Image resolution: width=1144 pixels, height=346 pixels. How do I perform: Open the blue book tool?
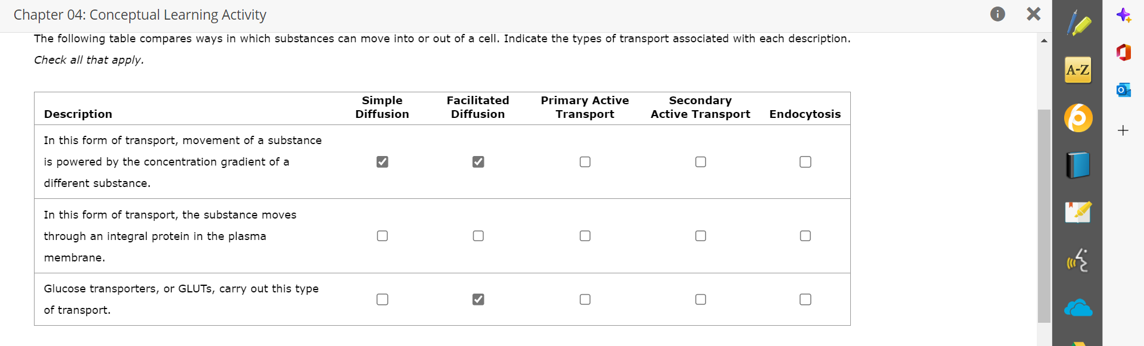(x=1078, y=165)
